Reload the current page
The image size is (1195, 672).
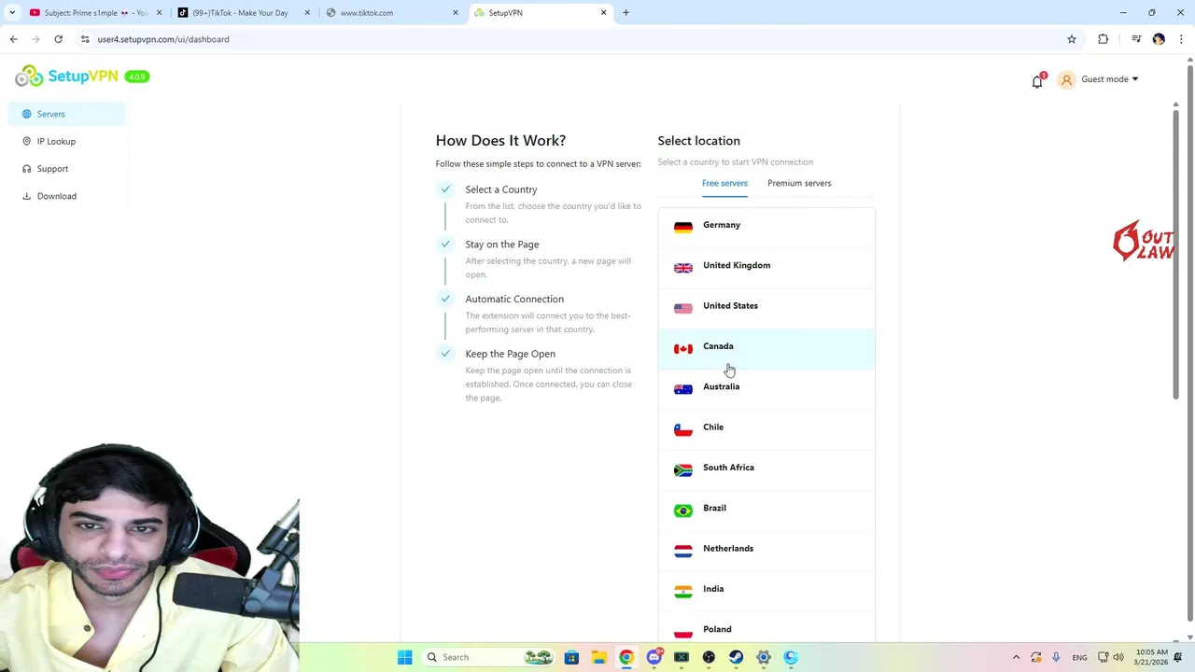coord(58,39)
